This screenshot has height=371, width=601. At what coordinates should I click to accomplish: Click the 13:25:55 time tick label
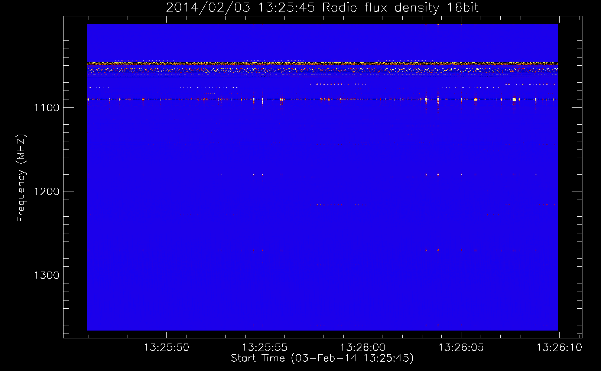click(265, 348)
